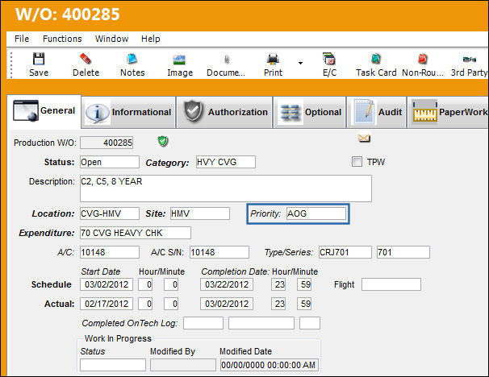489x377 pixels.
Task: Click the Delete eraser icon
Action: [x=86, y=59]
